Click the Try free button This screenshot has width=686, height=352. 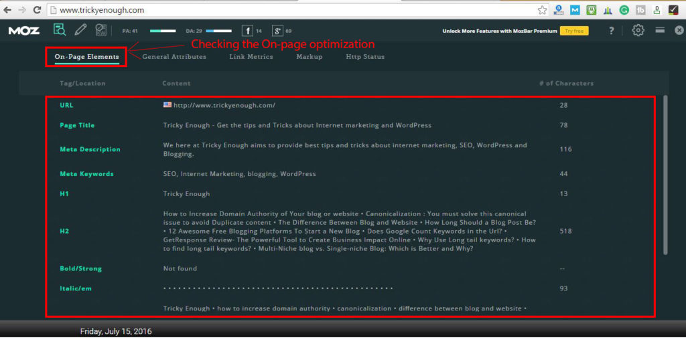pyautogui.click(x=575, y=31)
